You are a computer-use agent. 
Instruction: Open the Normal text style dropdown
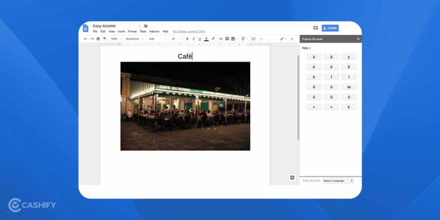point(134,39)
